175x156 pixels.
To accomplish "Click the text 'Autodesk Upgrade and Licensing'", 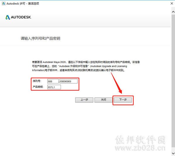I will (x=109, y=66).
